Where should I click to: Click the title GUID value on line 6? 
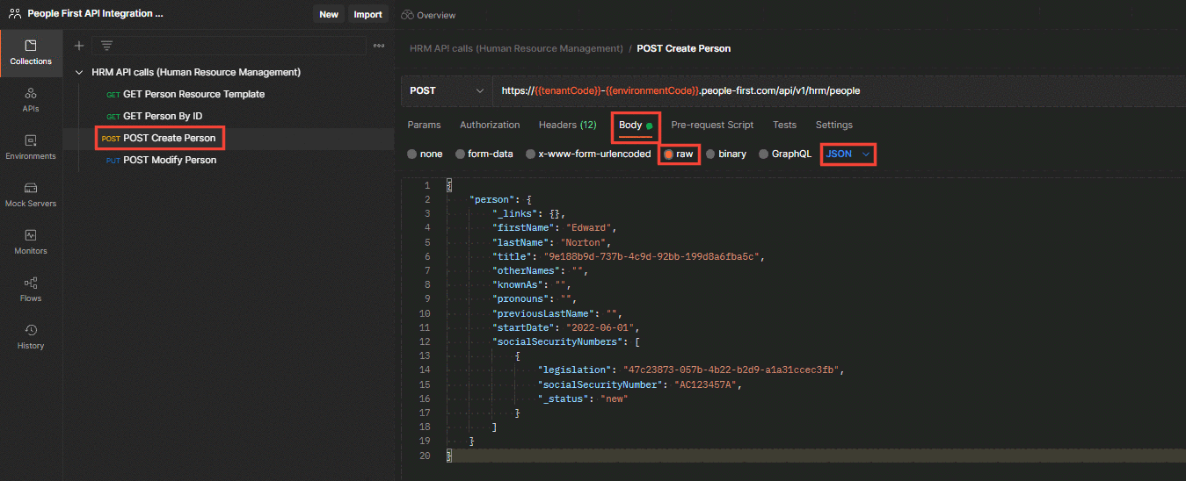[652, 256]
